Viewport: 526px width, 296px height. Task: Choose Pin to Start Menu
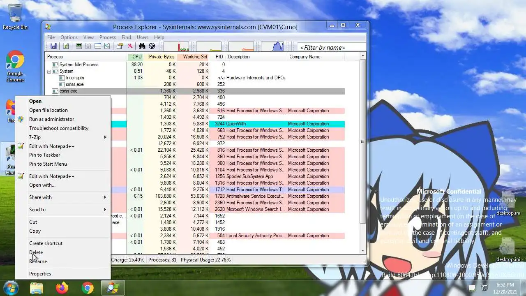point(63,164)
